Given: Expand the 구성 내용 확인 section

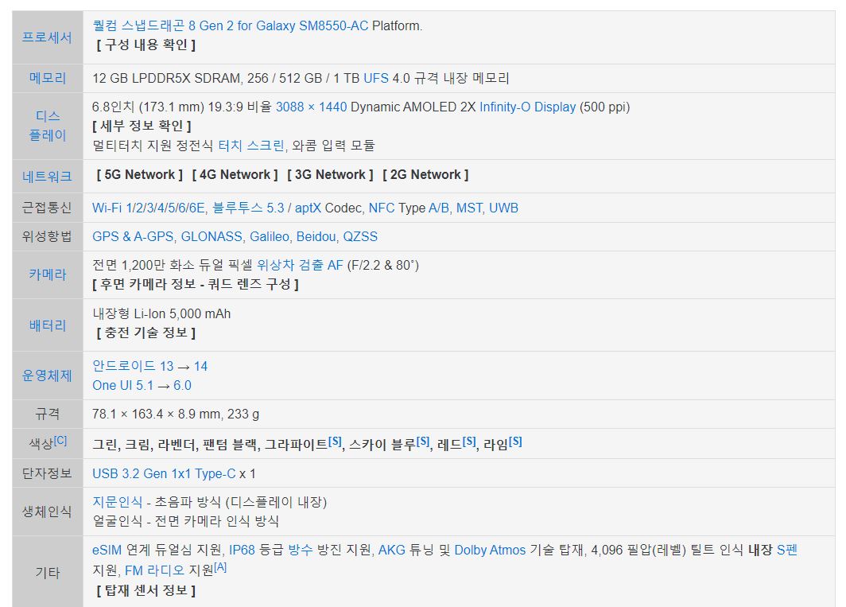Looking at the screenshot, I should [x=146, y=45].
